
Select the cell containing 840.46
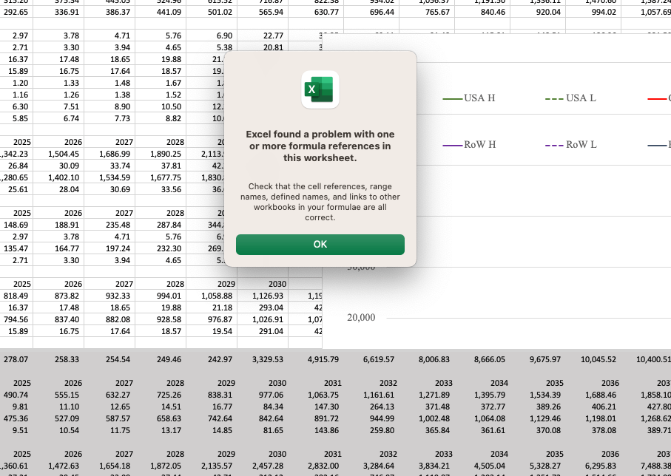tap(482, 12)
